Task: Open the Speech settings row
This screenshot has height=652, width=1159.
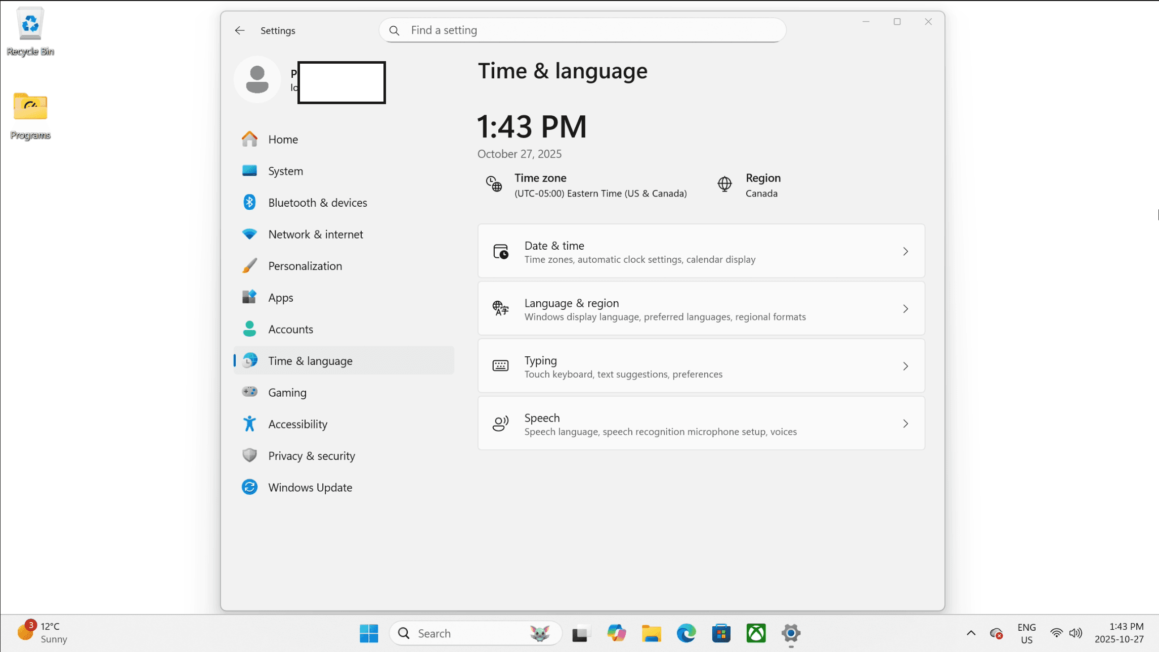Action: coord(701,424)
